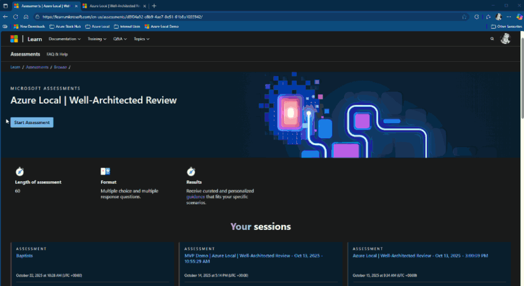
Task: Expand the Q&A dropdown menu
Action: click(x=120, y=39)
